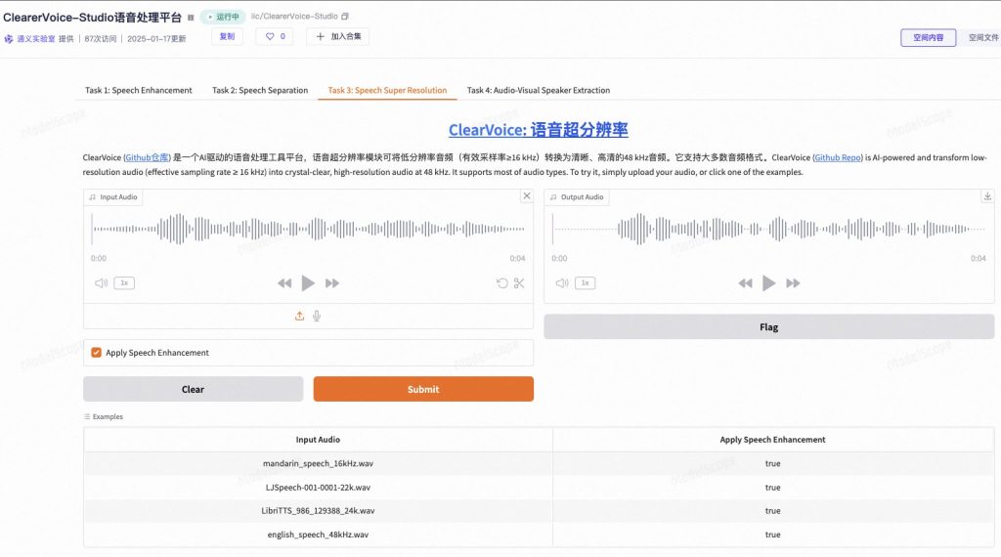Copy the repository path with the copy icon
The image size is (1001, 557).
click(344, 17)
